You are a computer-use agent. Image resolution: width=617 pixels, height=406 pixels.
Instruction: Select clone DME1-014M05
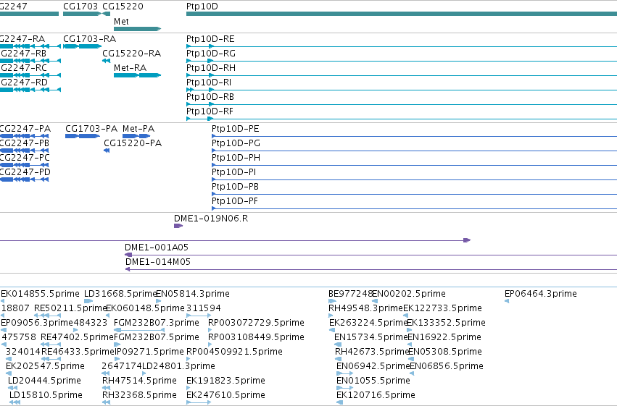158,262
